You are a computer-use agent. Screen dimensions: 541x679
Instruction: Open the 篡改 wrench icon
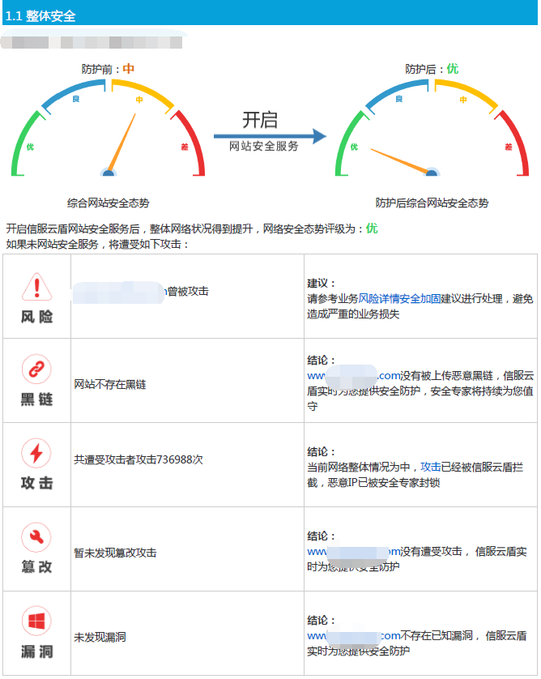click(x=36, y=538)
